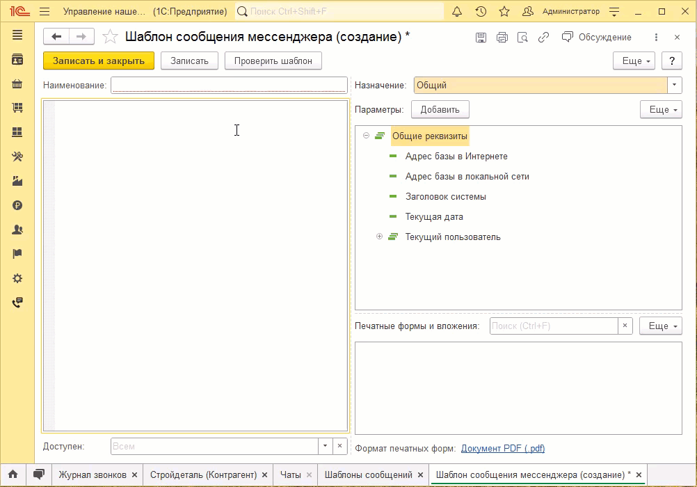Open the Доступен field dropdown arrow
Viewport: 697px width, 487px height.
[x=326, y=446]
